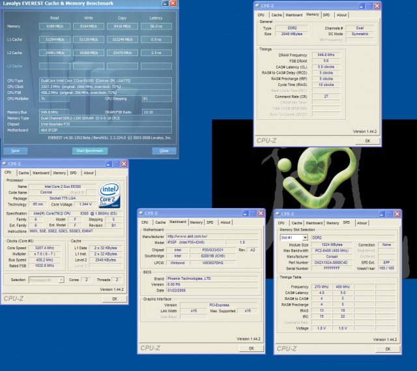
Task: Click the Cycle Time (tRAS) value 18 clocks
Action: coord(326,85)
